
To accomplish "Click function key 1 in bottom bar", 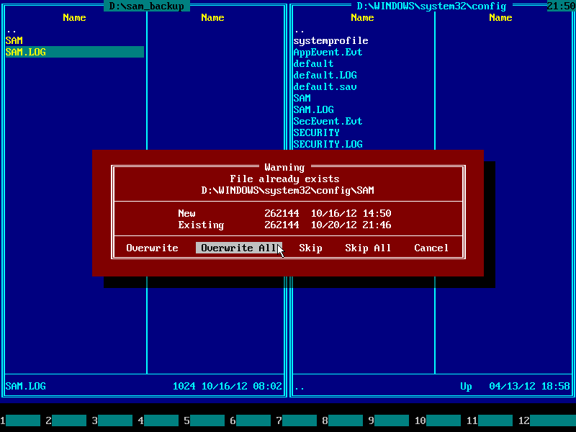I will pos(20,420).
